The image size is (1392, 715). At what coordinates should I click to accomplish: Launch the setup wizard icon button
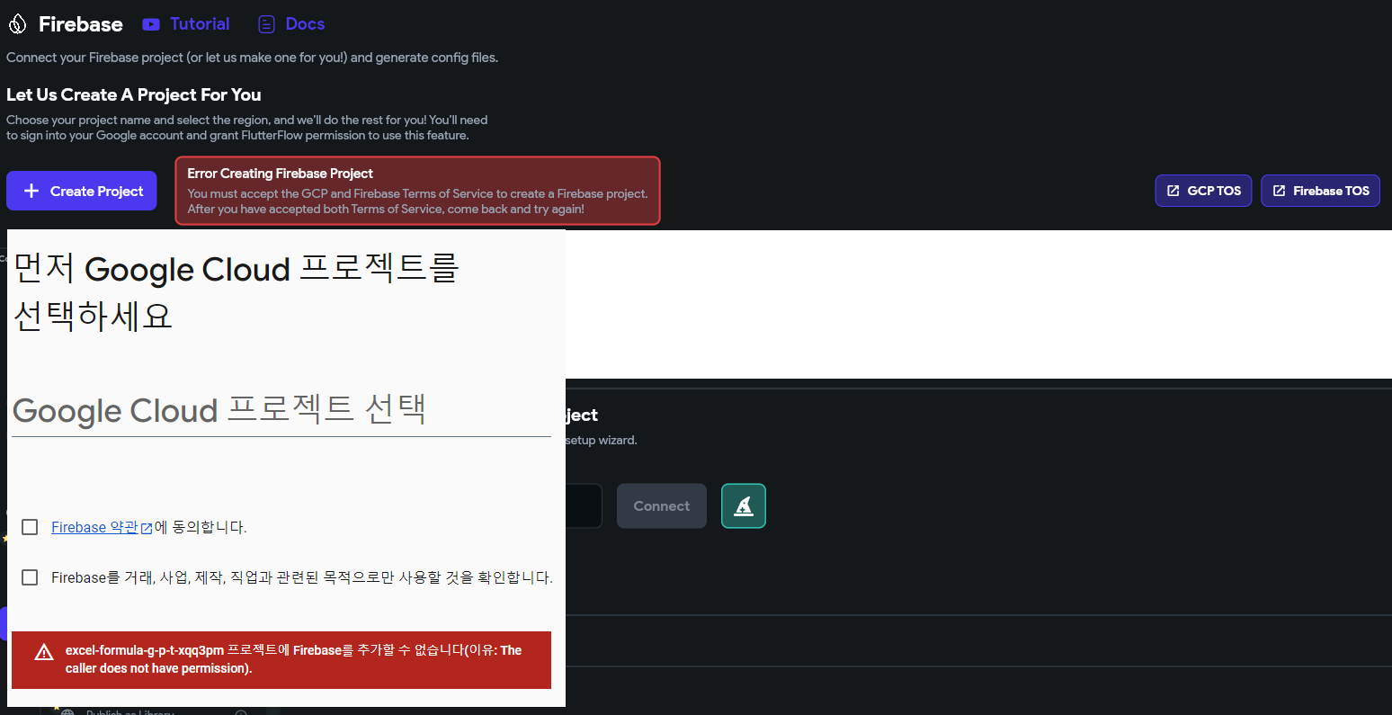(x=744, y=505)
